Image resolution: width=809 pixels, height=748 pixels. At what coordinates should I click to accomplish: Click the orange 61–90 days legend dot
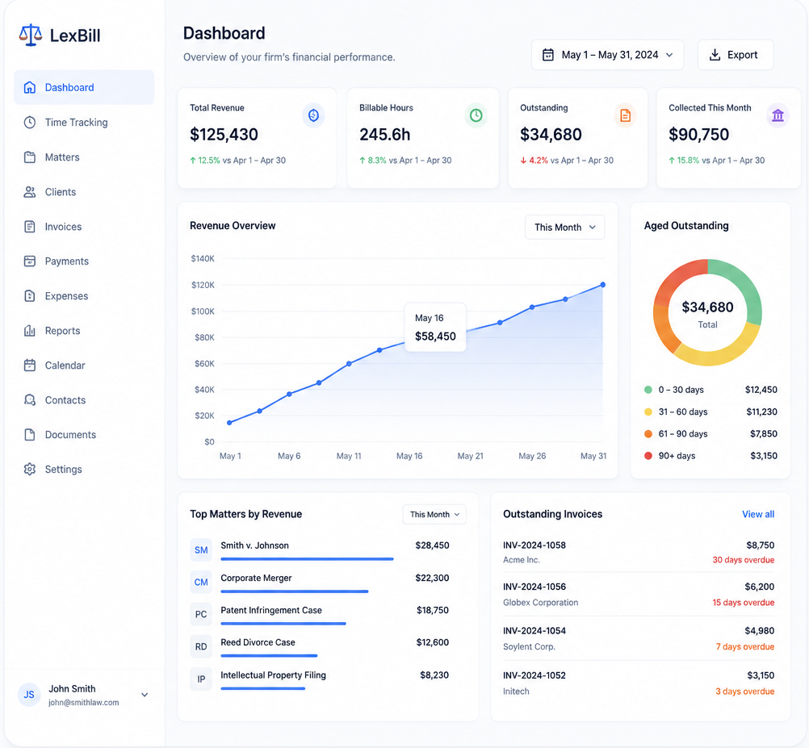(x=648, y=433)
